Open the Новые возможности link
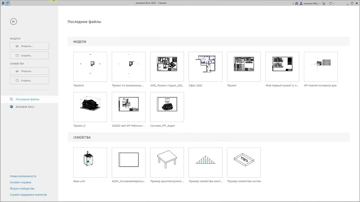 [23, 176]
